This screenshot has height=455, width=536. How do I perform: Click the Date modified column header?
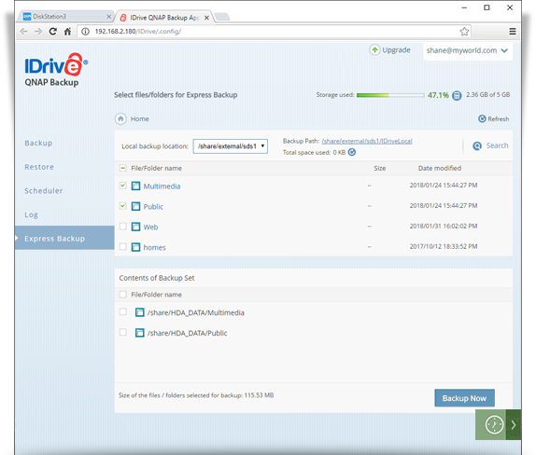[439, 168]
